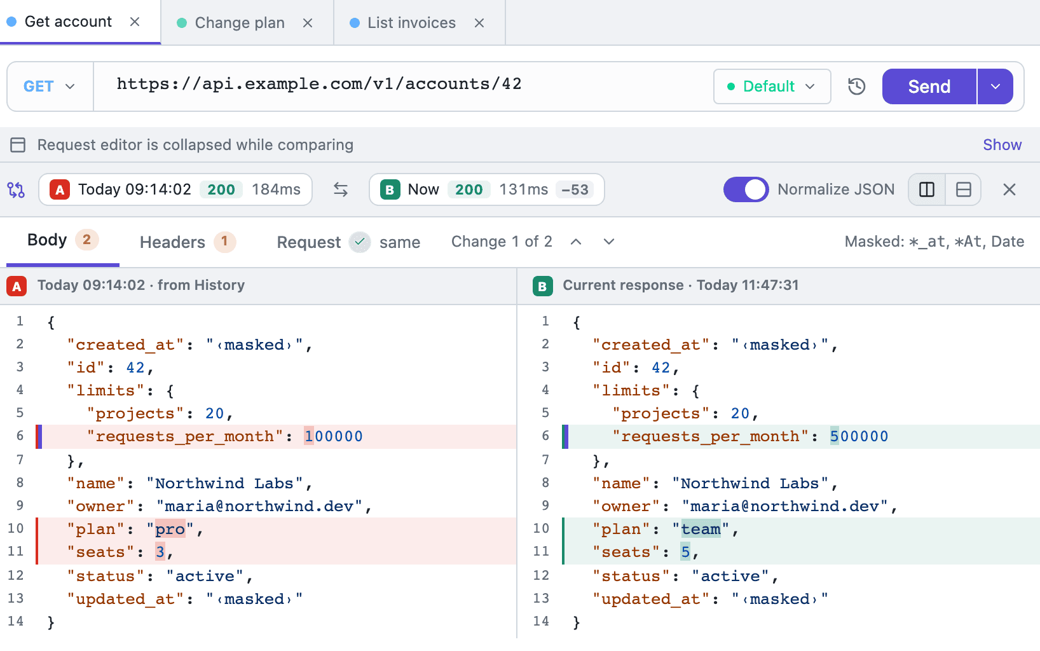Open the Request diff tab
The width and height of the screenshot is (1040, 651).
coord(348,242)
